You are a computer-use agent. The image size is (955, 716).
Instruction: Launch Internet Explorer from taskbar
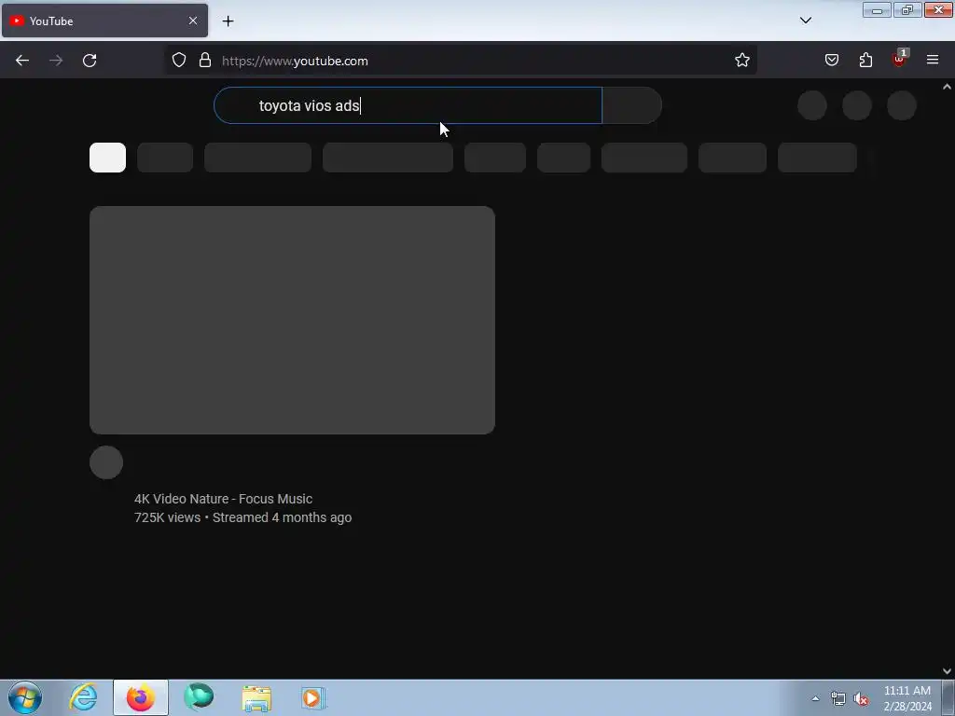click(x=83, y=697)
